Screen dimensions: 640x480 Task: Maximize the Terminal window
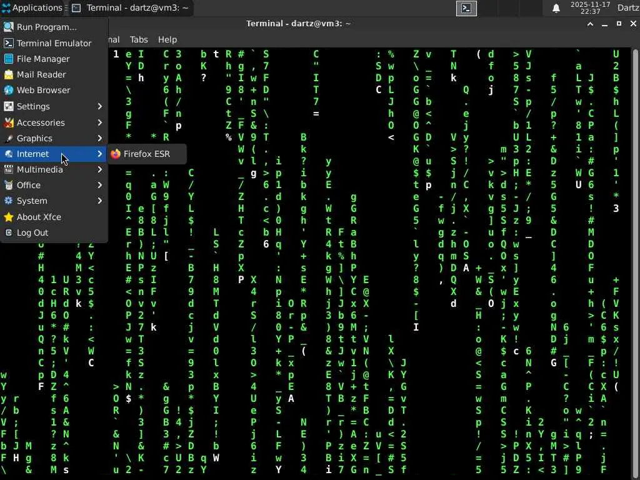[x=619, y=24]
